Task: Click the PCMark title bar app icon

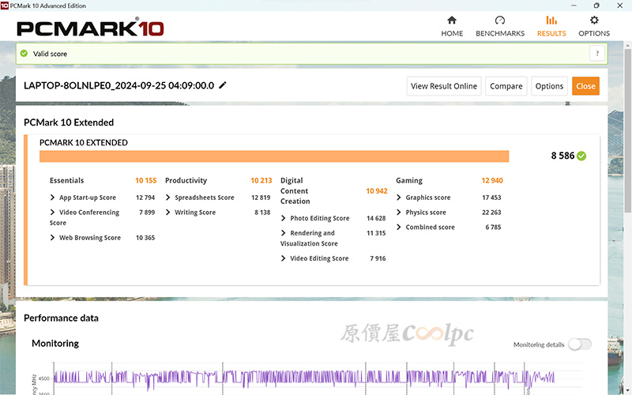Action: tap(5, 6)
